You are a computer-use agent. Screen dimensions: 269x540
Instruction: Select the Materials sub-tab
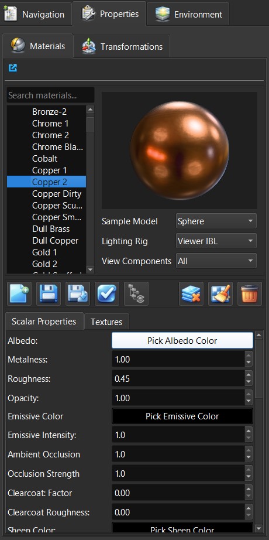(37, 46)
